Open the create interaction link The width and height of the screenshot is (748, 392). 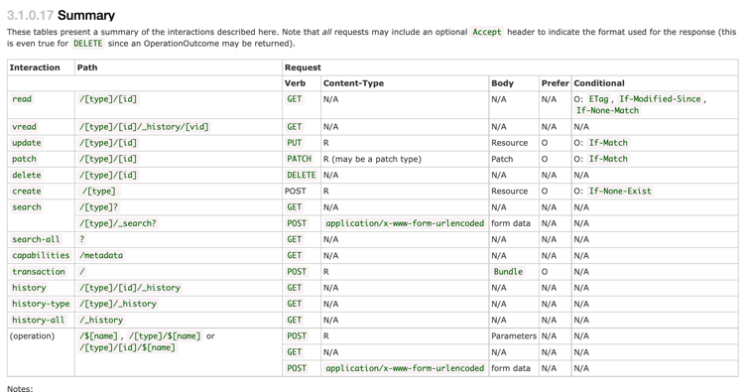click(x=27, y=192)
